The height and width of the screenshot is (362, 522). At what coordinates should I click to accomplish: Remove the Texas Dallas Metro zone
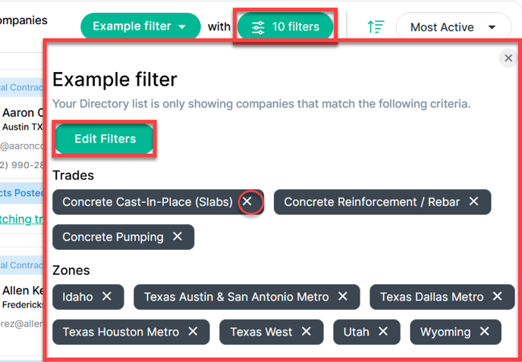pos(498,296)
